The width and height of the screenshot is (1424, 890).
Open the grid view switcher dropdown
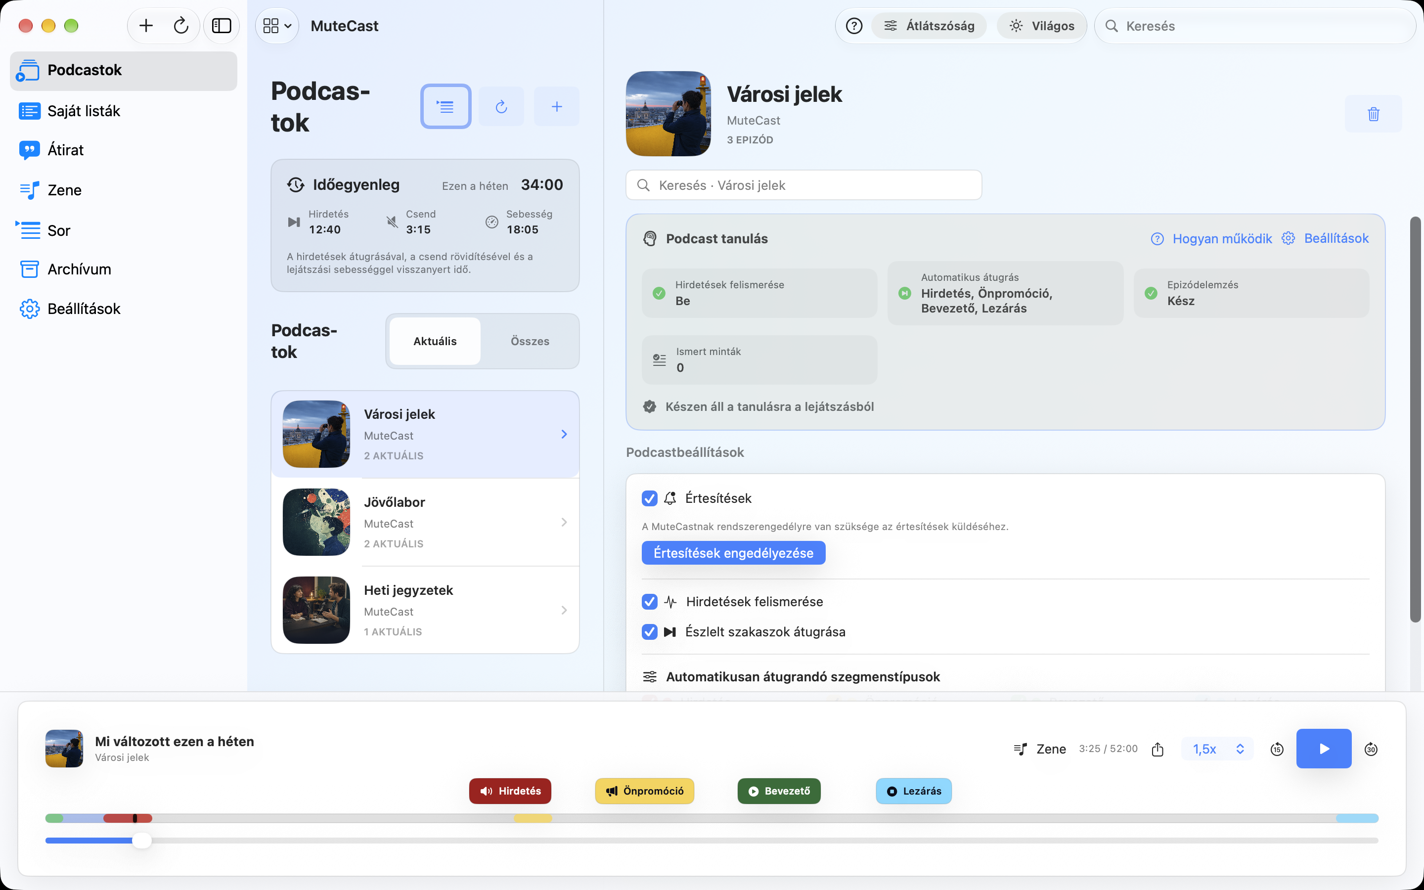pos(277,26)
